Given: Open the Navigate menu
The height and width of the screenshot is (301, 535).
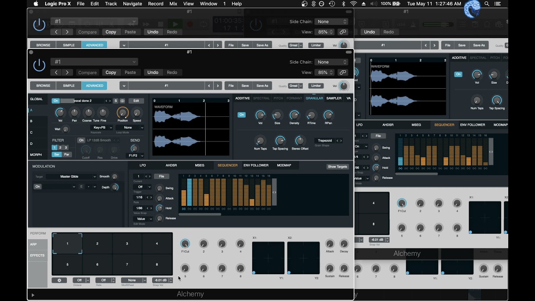Looking at the screenshot, I should click(132, 4).
